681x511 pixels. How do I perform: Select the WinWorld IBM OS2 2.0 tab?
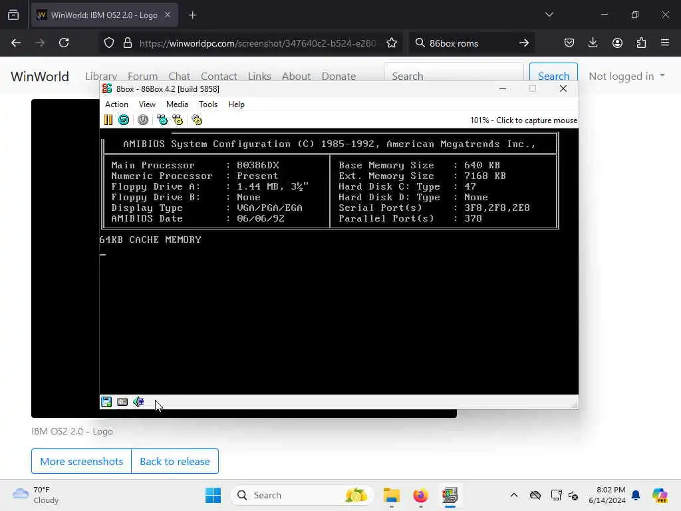point(104,15)
